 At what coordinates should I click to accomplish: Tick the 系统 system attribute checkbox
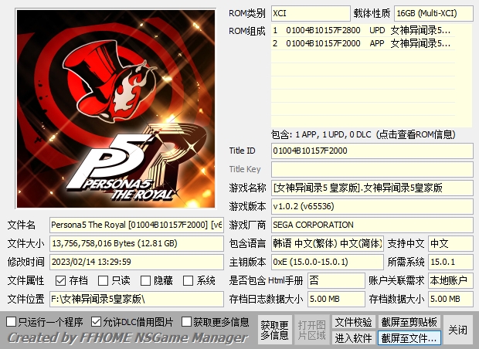tap(189, 281)
